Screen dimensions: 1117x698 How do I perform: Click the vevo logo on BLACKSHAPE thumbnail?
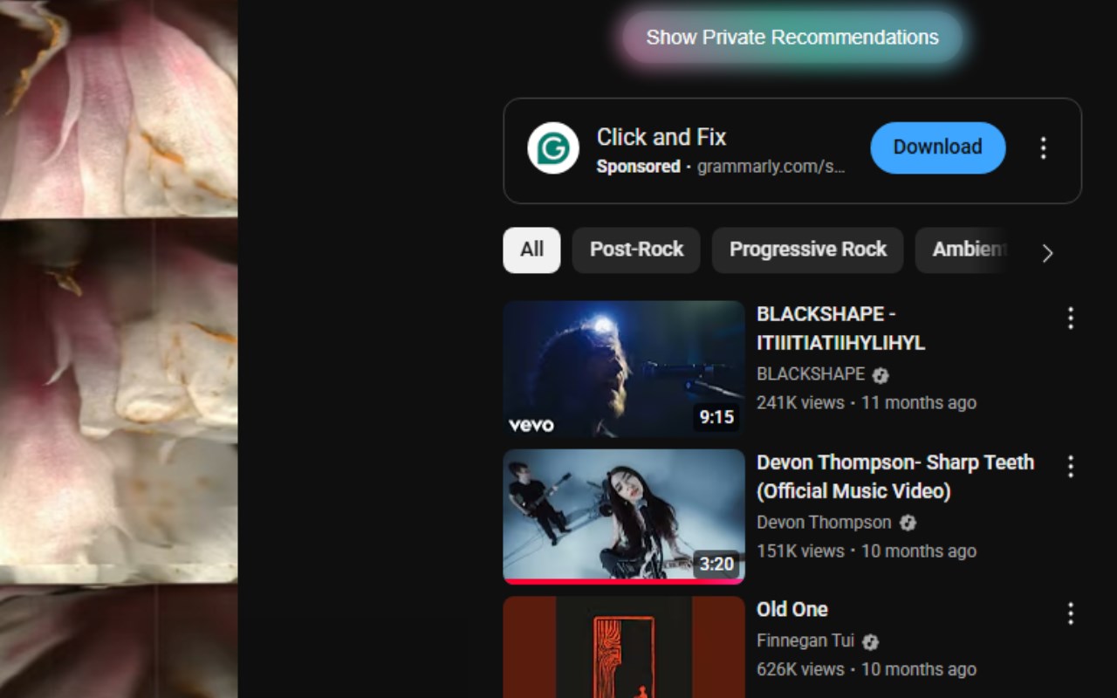click(x=531, y=425)
